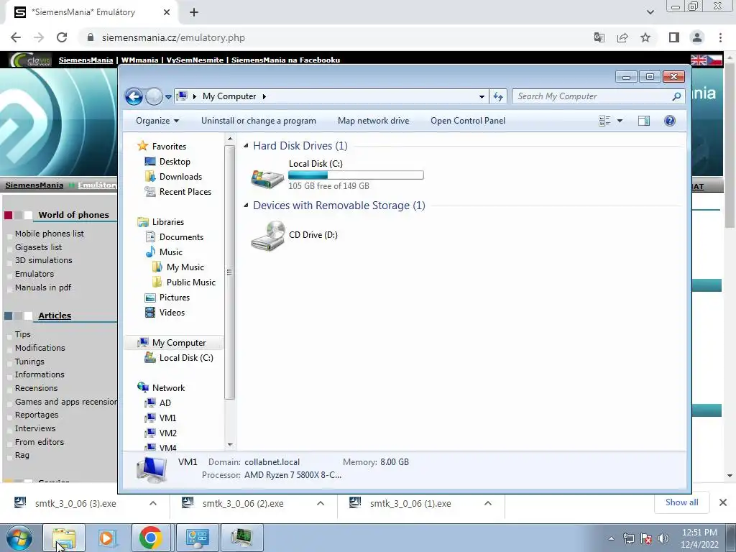Image resolution: width=736 pixels, height=552 pixels.
Task: Open the Organize menu
Action: (157, 121)
